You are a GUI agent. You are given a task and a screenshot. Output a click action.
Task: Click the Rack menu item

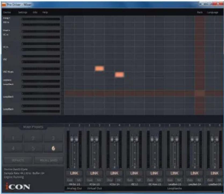(200, 12)
